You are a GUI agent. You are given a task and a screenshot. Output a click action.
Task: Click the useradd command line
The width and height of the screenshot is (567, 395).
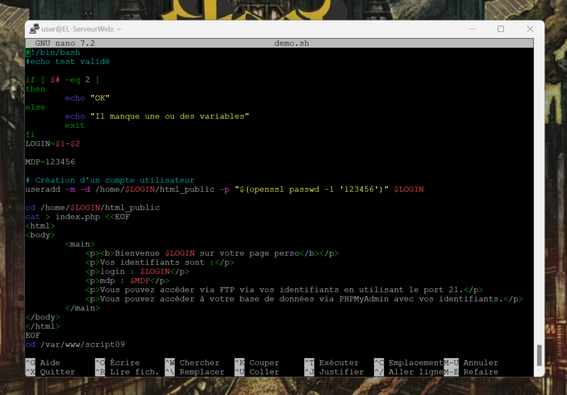[224, 189]
